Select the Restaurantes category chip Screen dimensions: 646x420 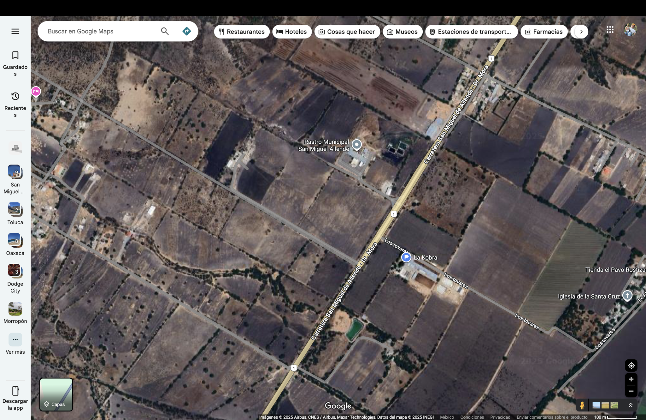(242, 32)
